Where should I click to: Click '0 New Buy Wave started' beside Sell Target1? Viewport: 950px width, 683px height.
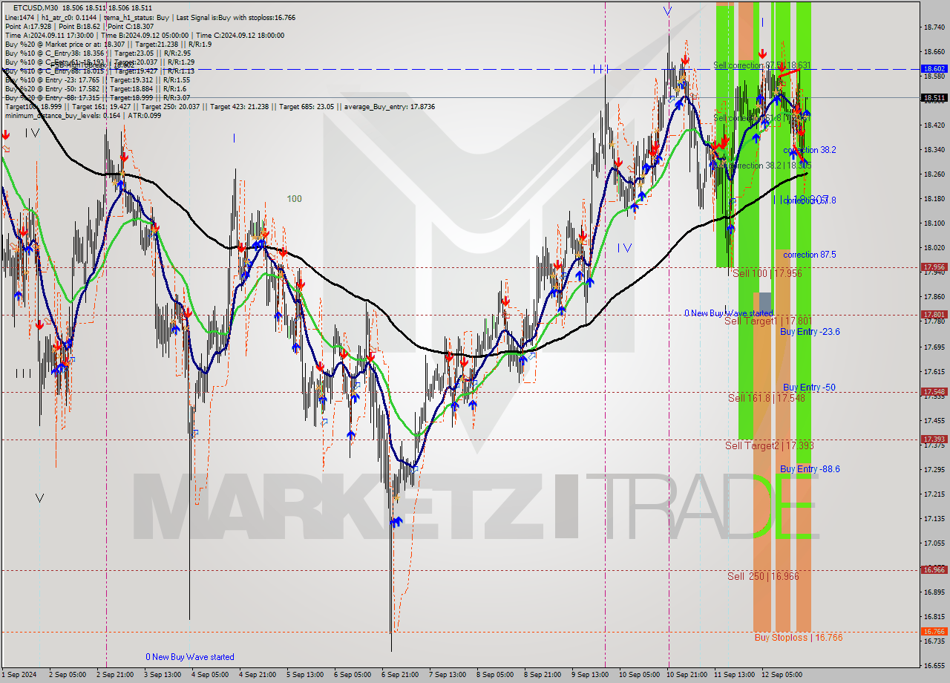click(729, 313)
